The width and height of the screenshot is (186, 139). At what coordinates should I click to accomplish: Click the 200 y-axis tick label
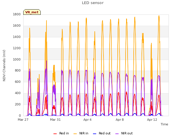pyautogui.click(x=18, y=104)
